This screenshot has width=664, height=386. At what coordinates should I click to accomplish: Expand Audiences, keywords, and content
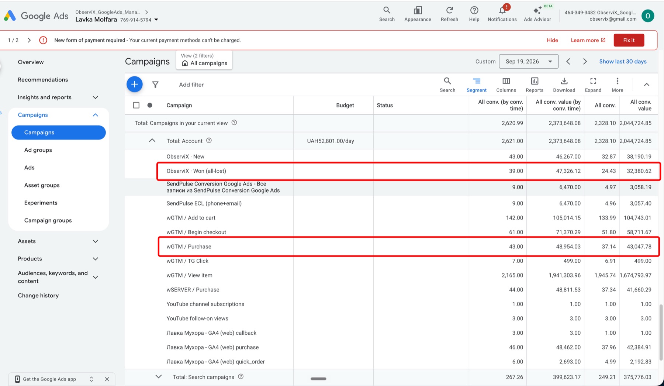(x=96, y=277)
